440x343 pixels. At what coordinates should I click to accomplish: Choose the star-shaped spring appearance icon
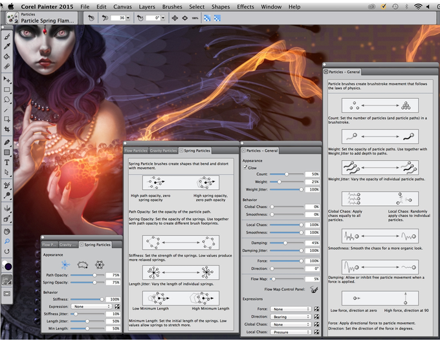coord(65,264)
